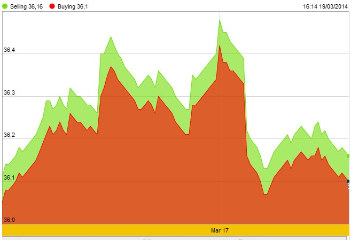Click the Buying line start at the left edge
351x240 pixels.
3,202
